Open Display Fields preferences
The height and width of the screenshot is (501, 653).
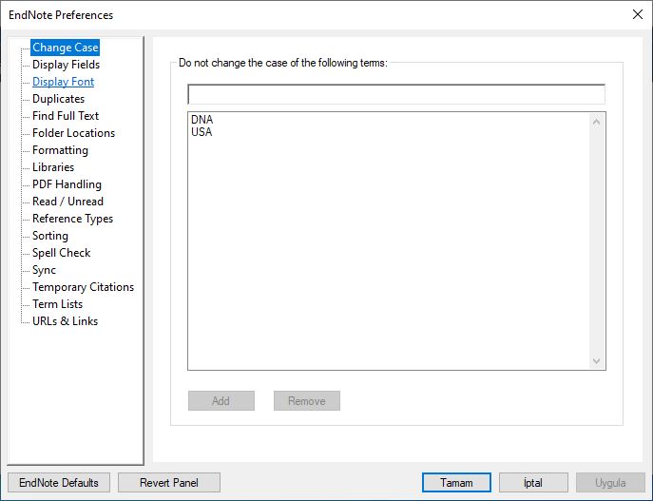click(x=66, y=65)
